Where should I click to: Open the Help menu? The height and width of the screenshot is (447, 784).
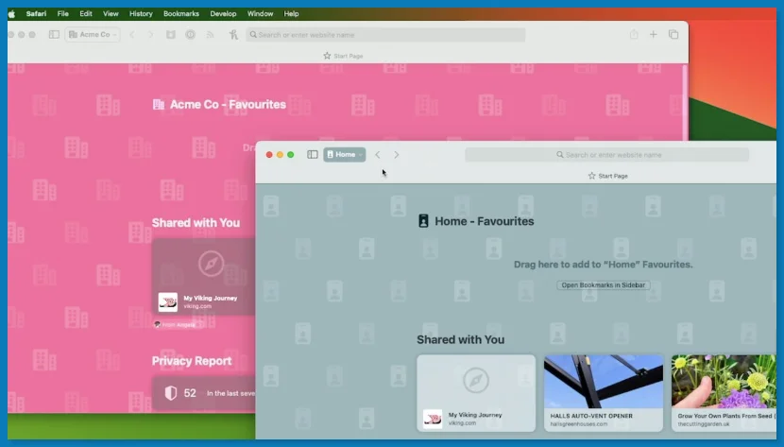[x=291, y=13]
